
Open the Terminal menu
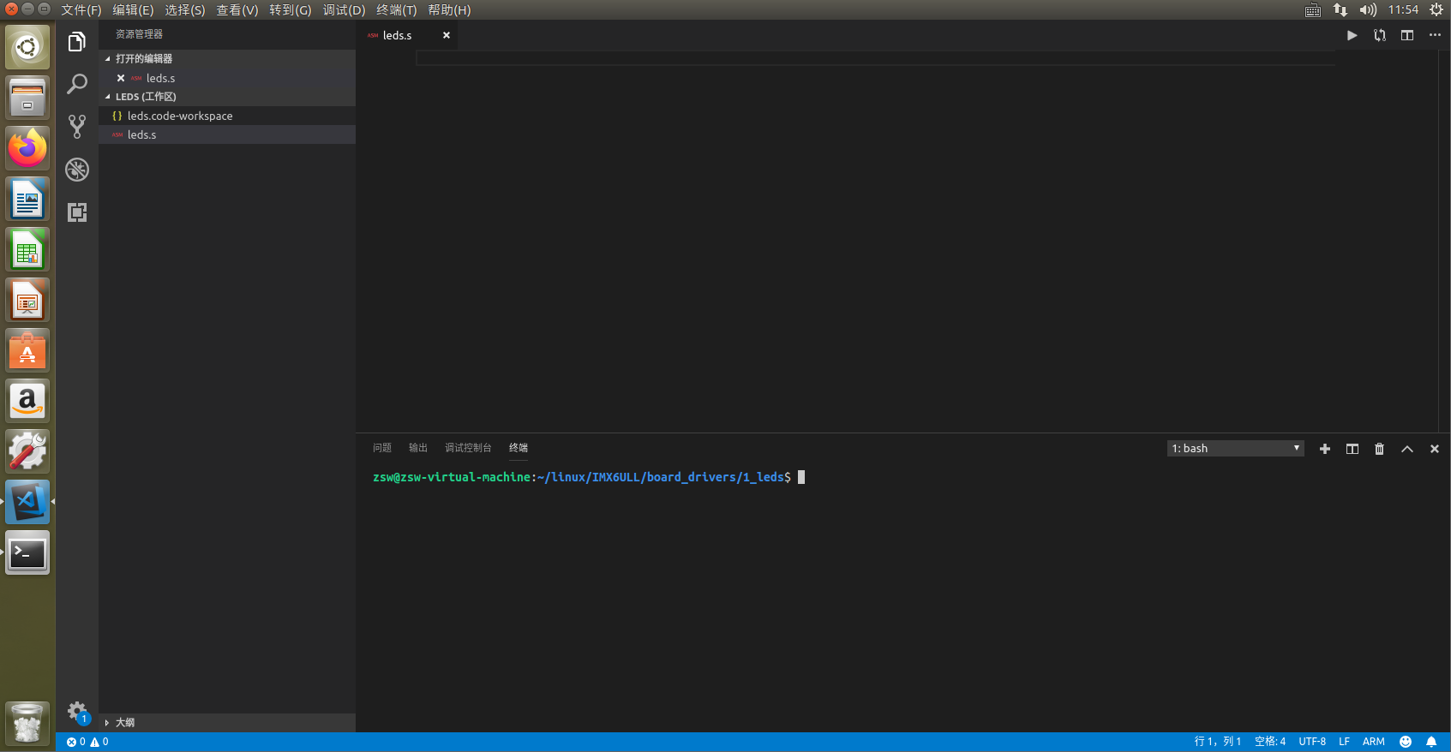[x=397, y=10]
